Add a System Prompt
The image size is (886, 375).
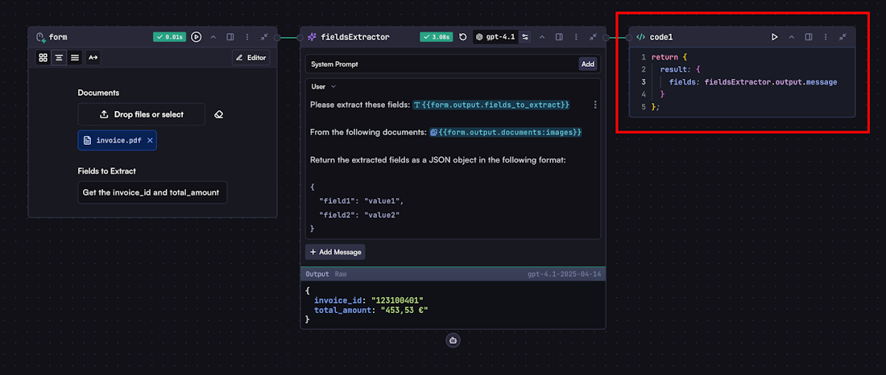click(588, 64)
